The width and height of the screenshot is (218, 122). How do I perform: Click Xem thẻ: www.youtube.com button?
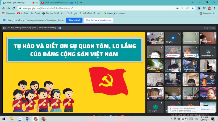(99, 20)
